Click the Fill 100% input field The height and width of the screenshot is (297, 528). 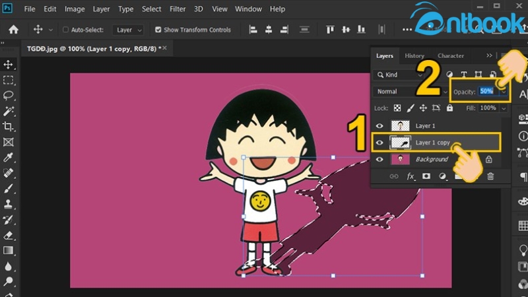pyautogui.click(x=488, y=108)
